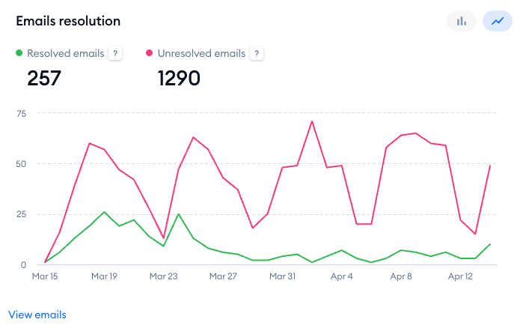Click the pink Unresolved emails legend dot

pos(150,54)
